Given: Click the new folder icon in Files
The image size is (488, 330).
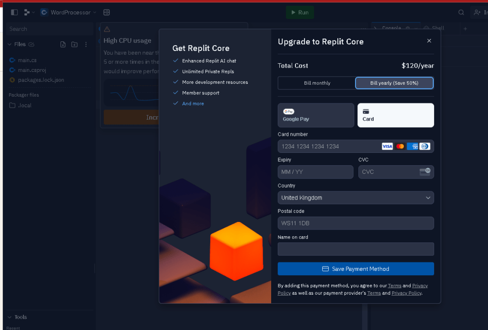Looking at the screenshot, I should (x=74, y=44).
